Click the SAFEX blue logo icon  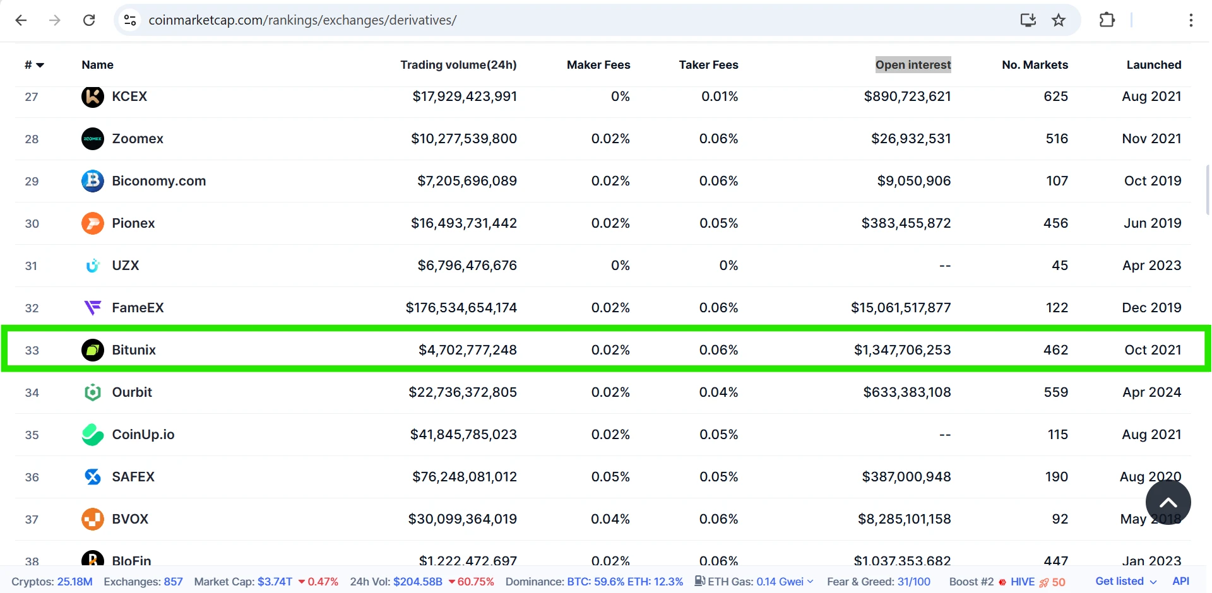click(x=93, y=477)
